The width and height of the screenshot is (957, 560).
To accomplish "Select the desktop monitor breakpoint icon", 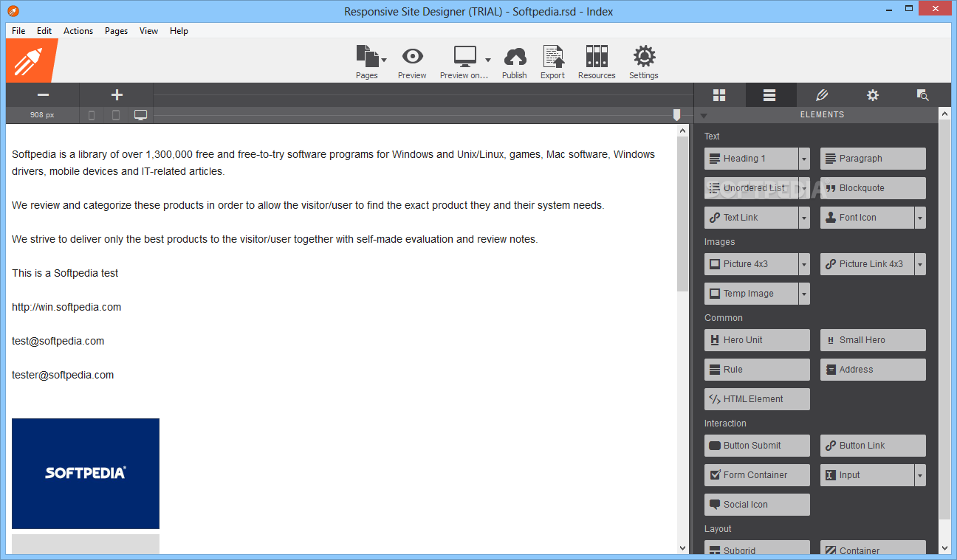I will (140, 115).
